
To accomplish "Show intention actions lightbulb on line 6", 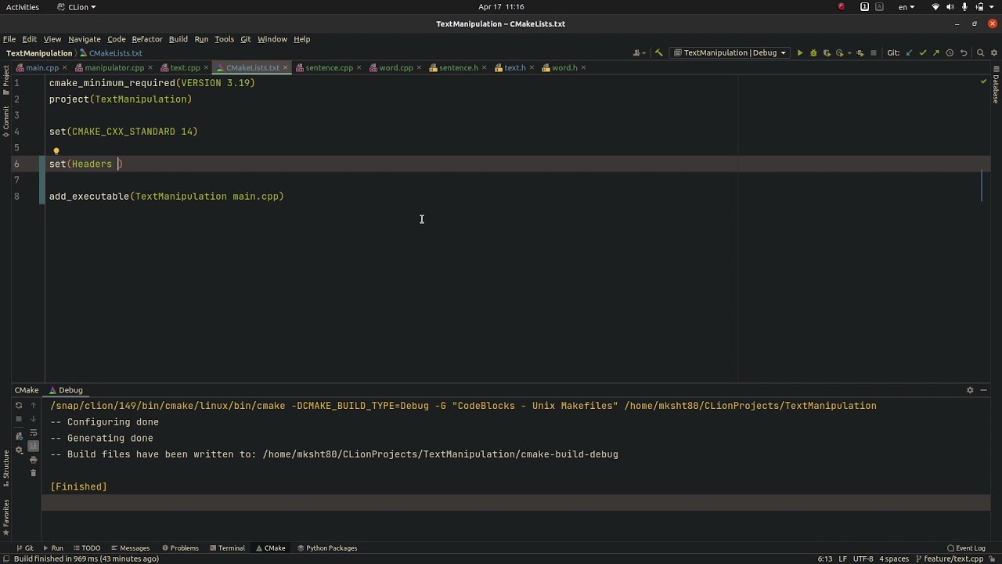I will pos(56,151).
